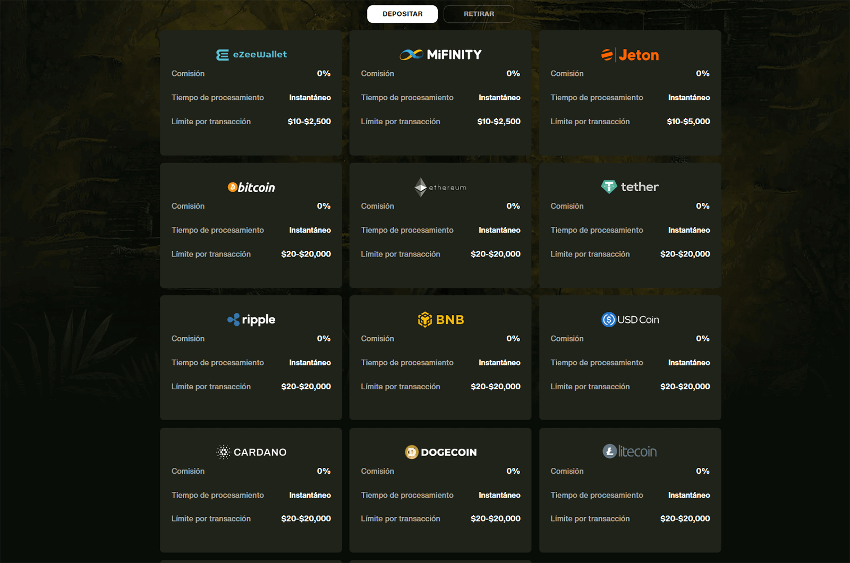
Task: Click the litecoin logo
Action: (630, 451)
